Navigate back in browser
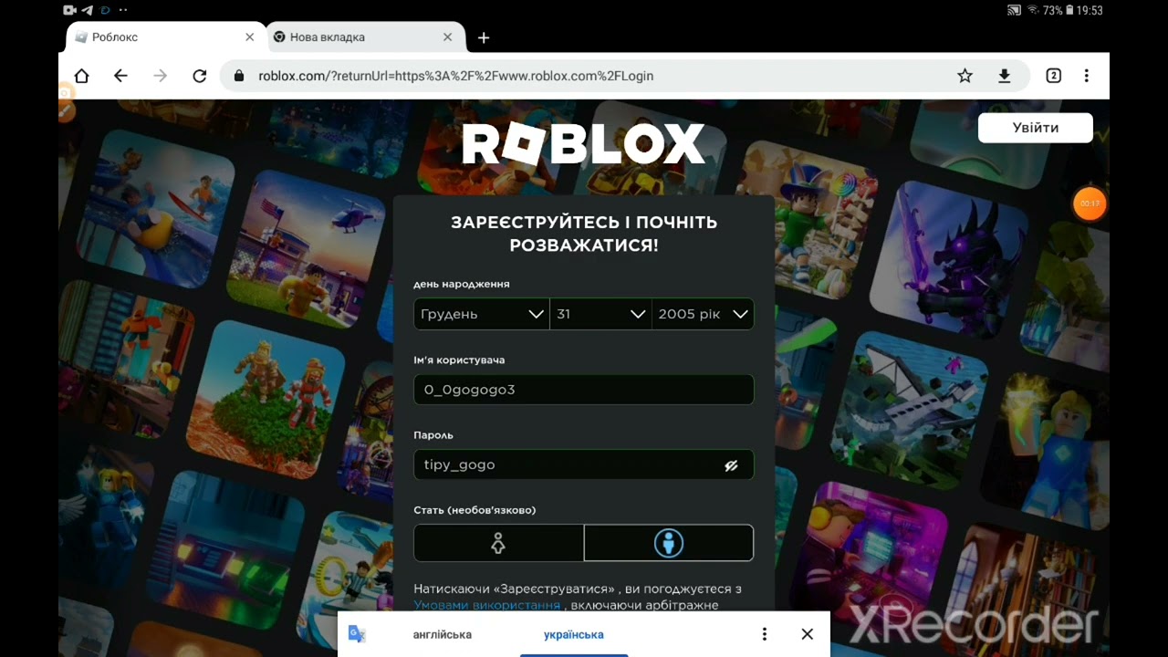The image size is (1168, 657). pyautogui.click(x=120, y=76)
